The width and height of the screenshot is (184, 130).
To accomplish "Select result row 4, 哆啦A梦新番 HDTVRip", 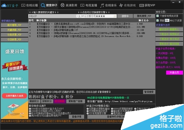I will point(92,33).
